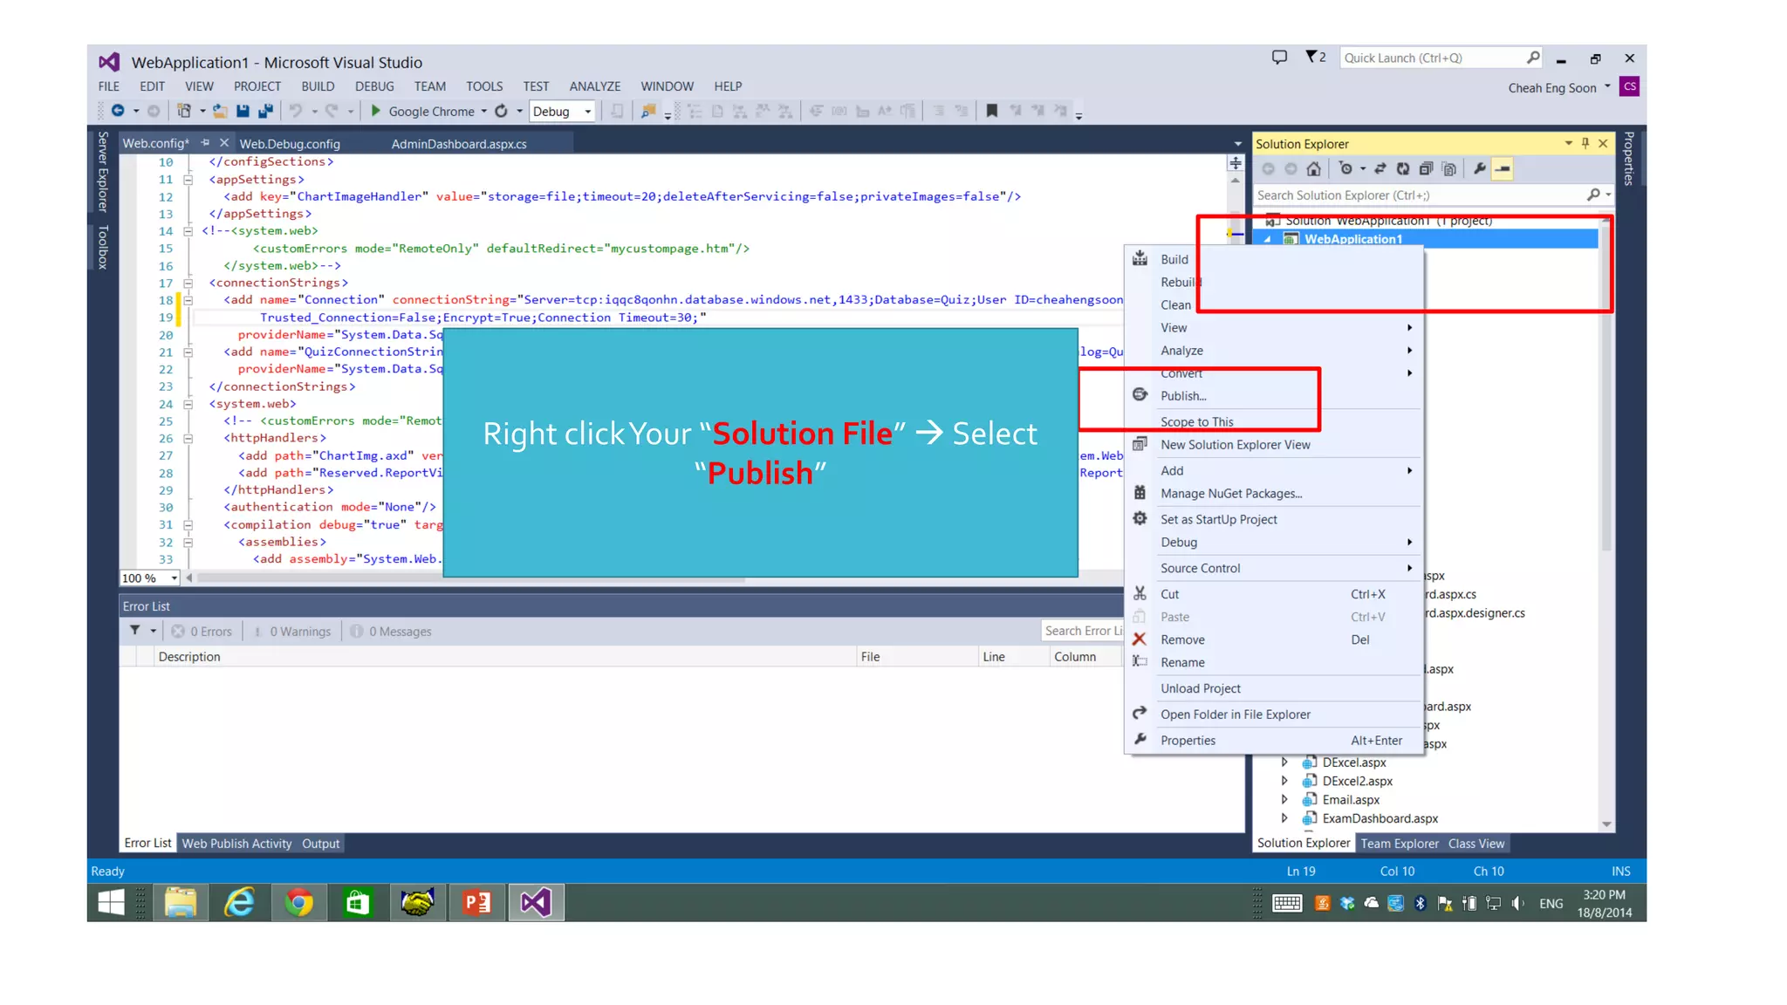Toggle the pin on the Web.config tab
Screen dimensions: 1787x1005
pos(205,142)
